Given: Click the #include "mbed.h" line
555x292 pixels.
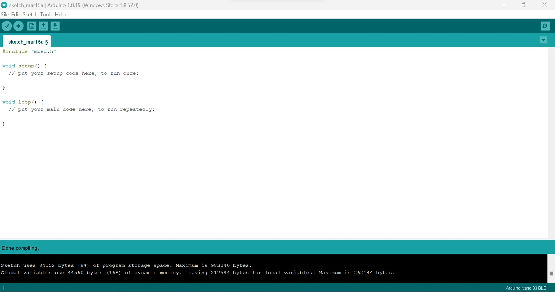Looking at the screenshot, I should [x=29, y=51].
